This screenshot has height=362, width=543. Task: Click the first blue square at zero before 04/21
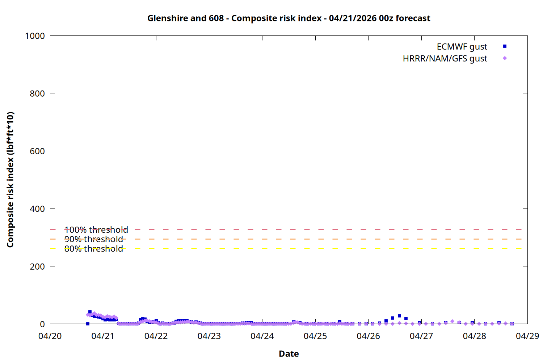coord(88,324)
